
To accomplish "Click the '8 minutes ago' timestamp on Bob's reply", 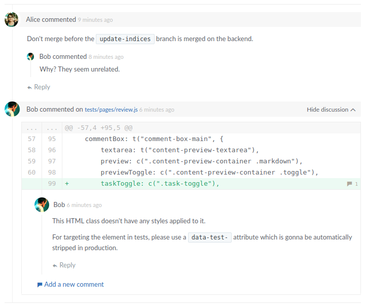I will (106, 57).
